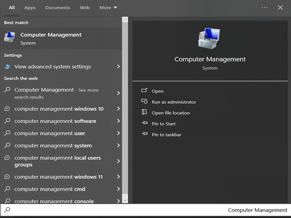291x218 pixels.
Task: Click the Run as administrator shield icon
Action: tap(144, 101)
